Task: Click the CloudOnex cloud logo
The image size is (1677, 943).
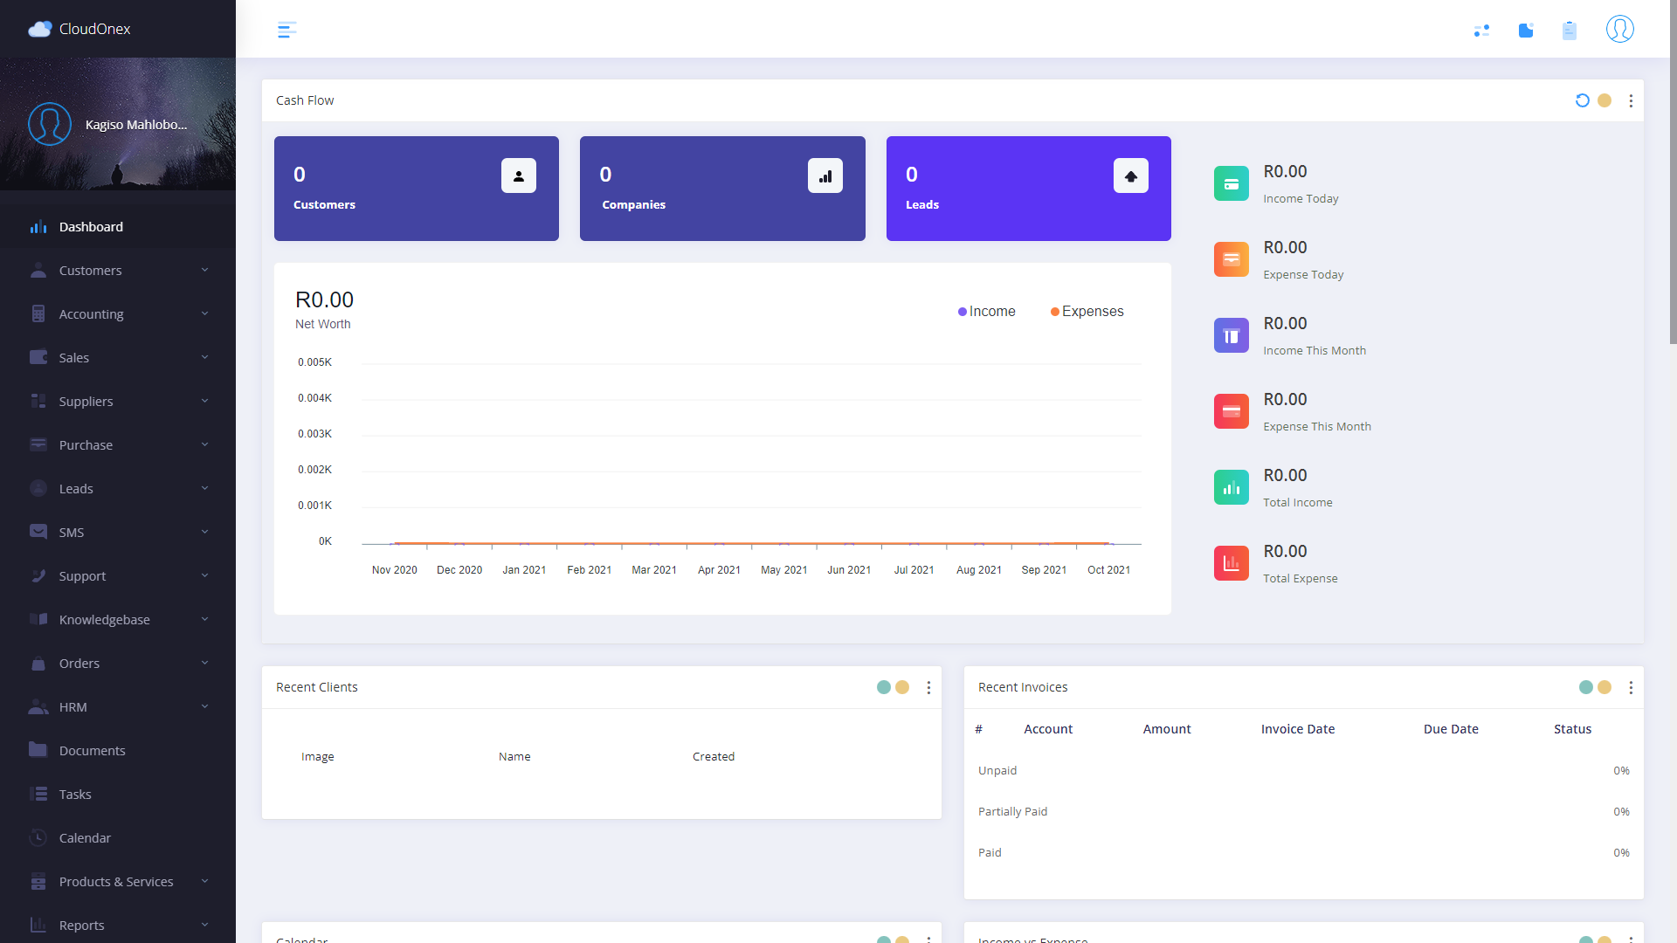Action: (x=39, y=29)
